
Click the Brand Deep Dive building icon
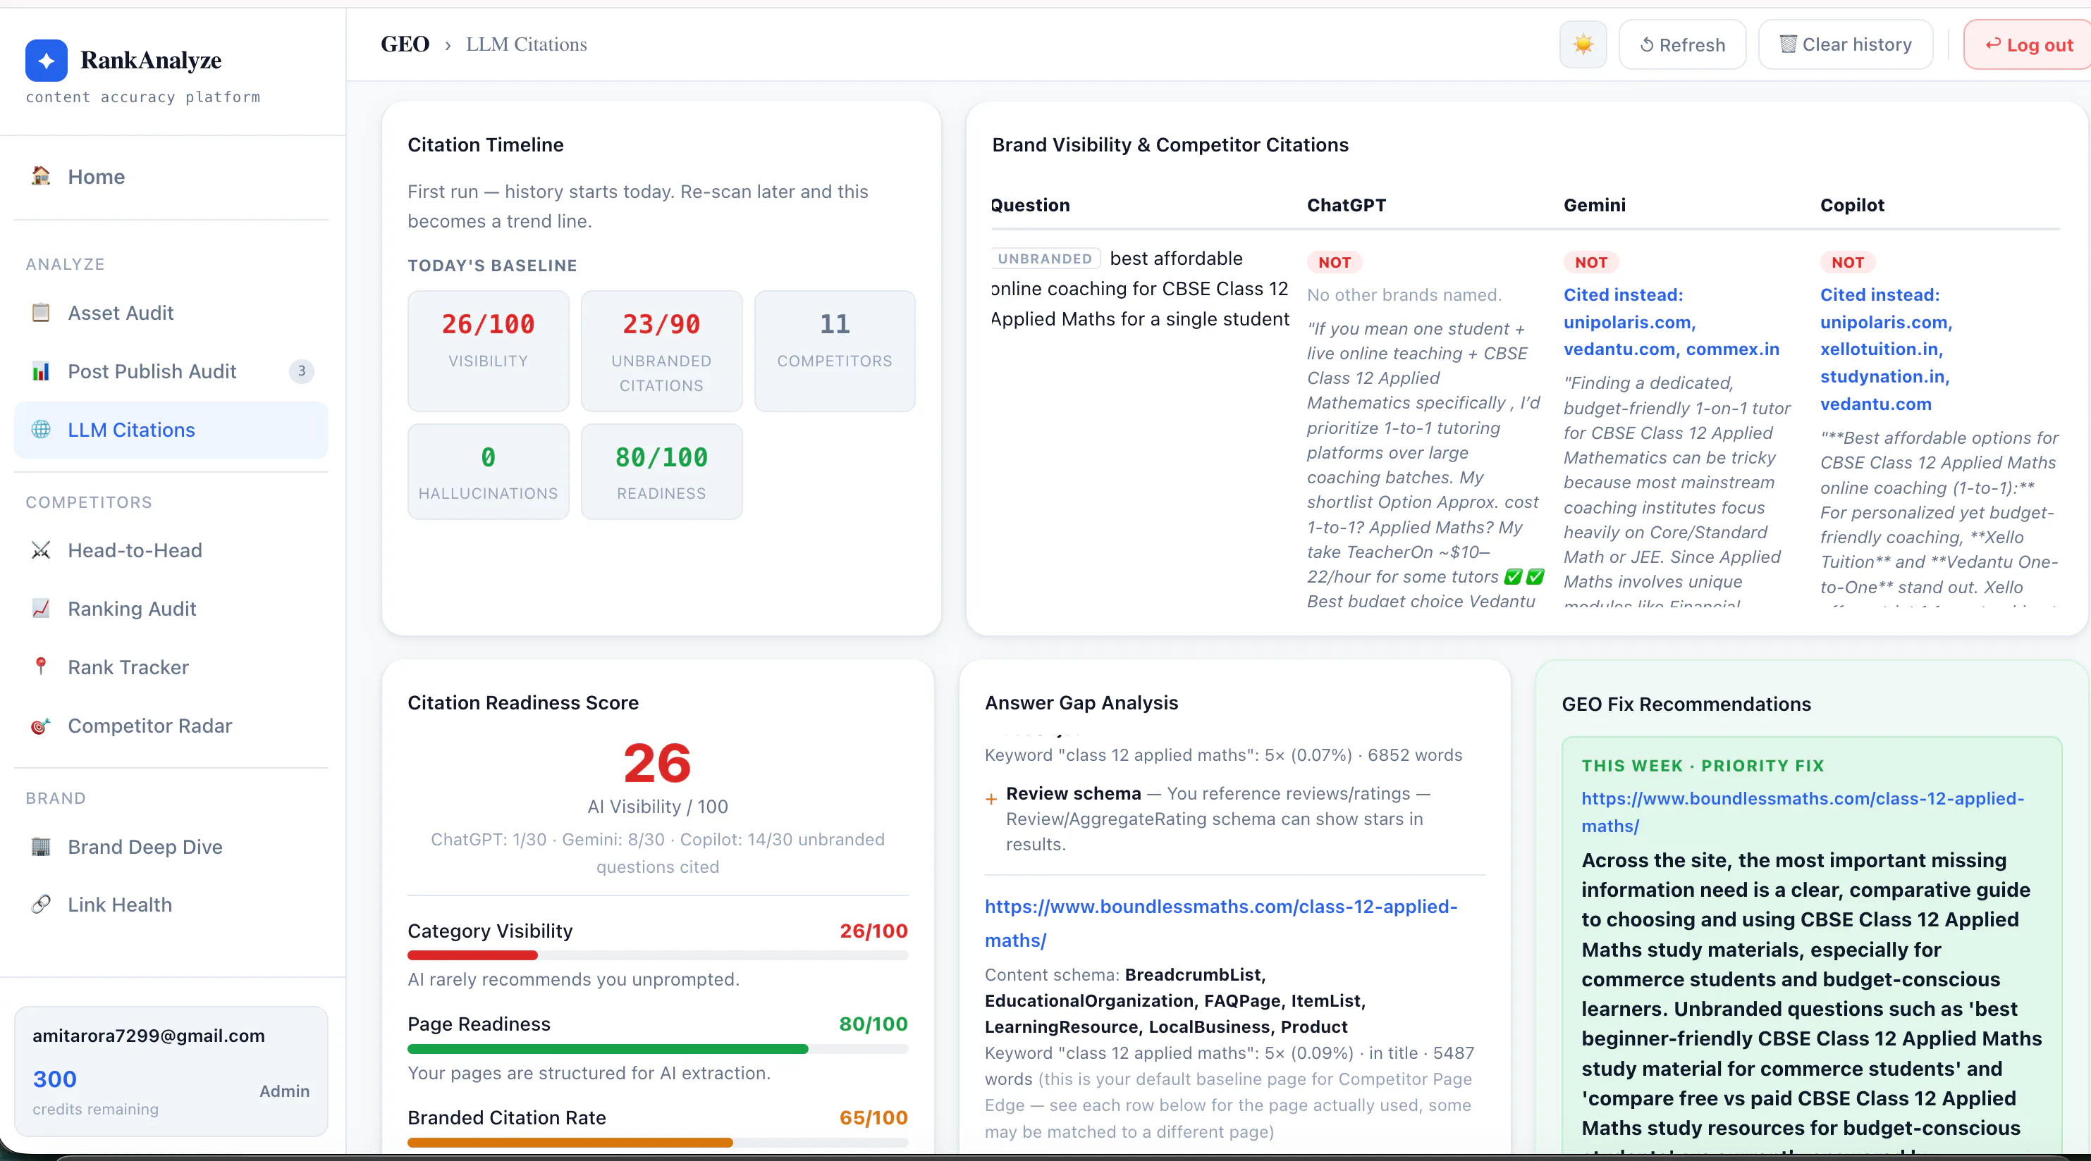tap(41, 846)
